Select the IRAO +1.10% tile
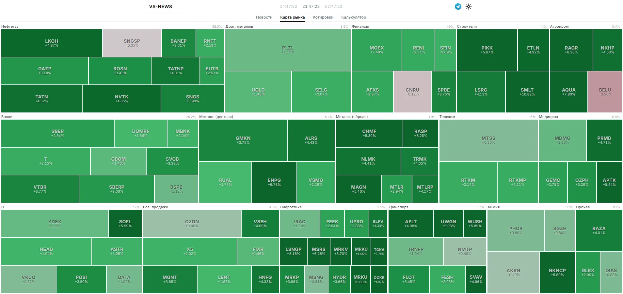The width and height of the screenshot is (623, 294). click(300, 224)
